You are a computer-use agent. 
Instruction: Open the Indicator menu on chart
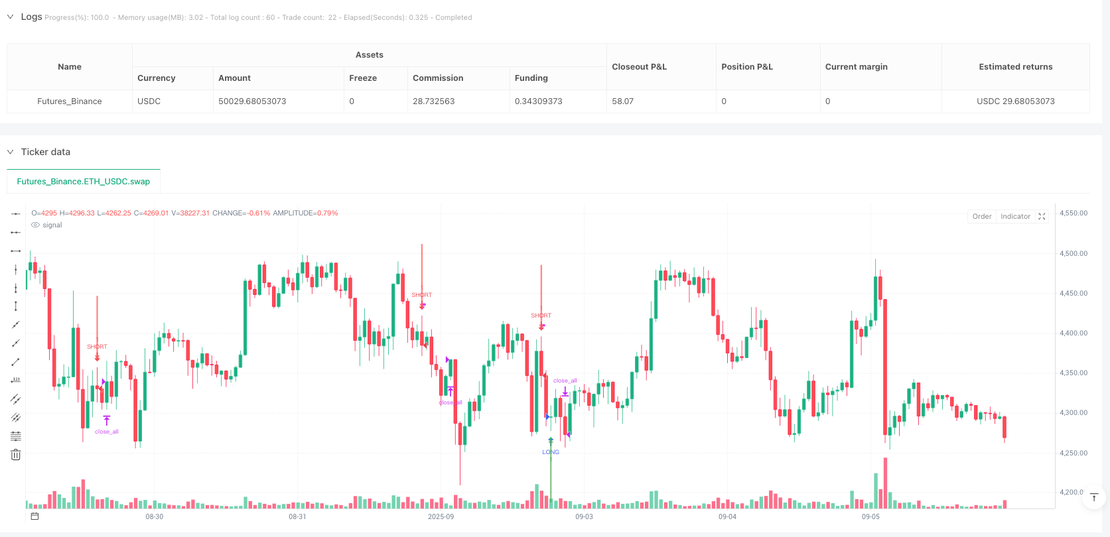click(1015, 217)
